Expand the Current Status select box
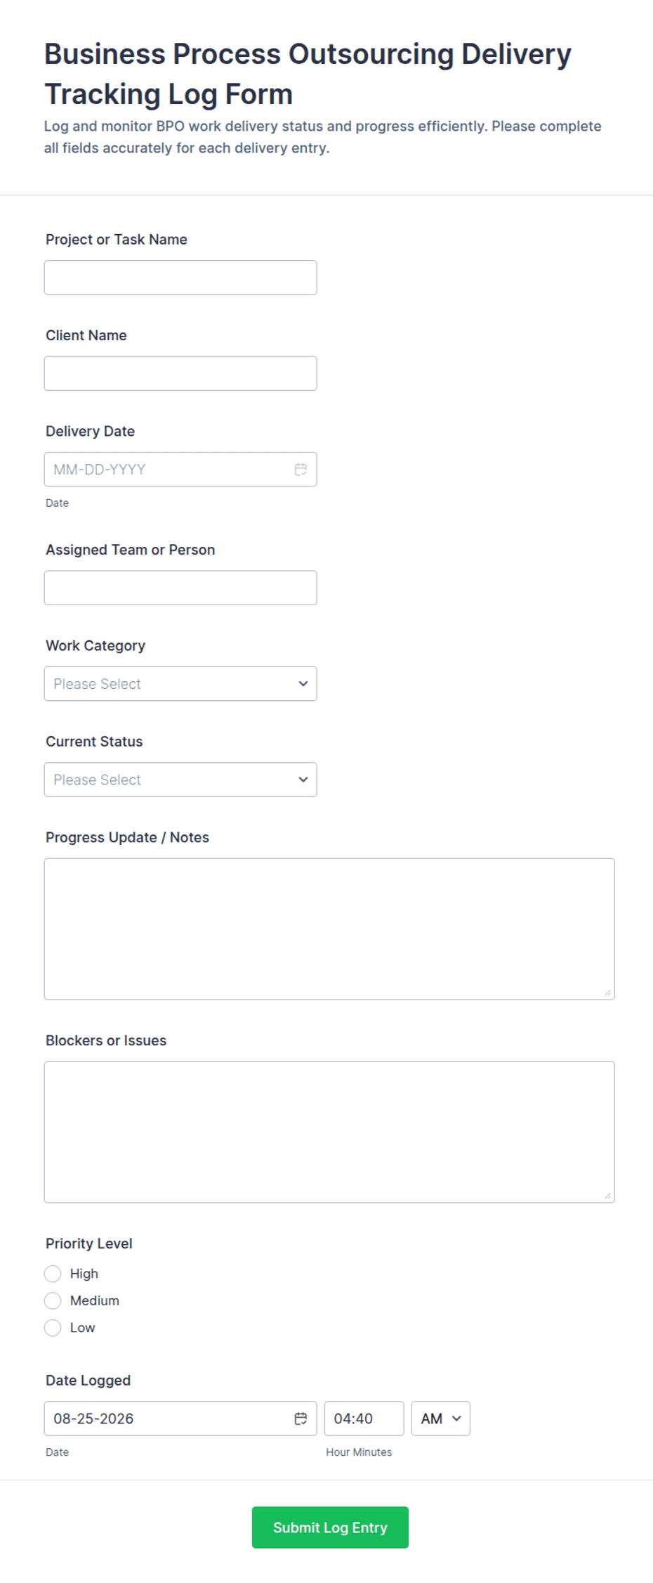This screenshot has width=653, height=1583. [x=180, y=780]
